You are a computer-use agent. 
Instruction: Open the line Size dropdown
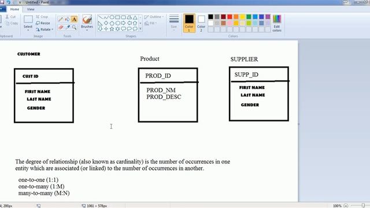tap(174, 23)
